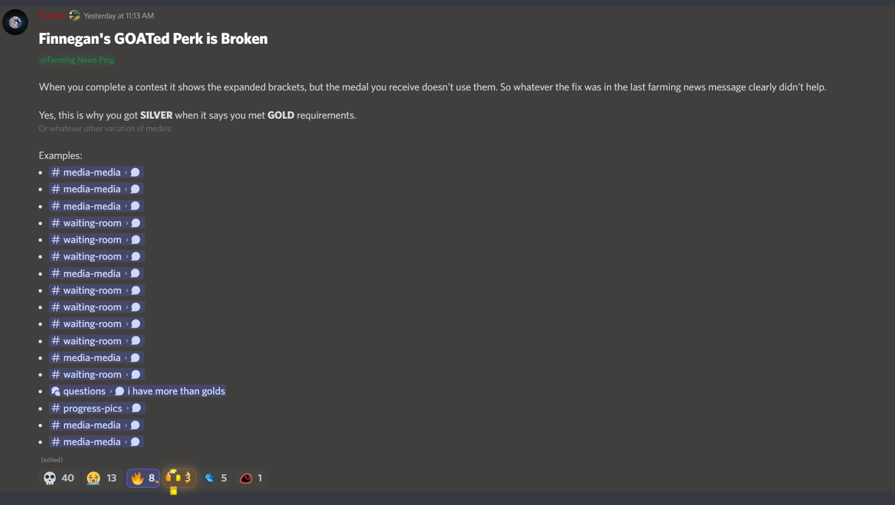Screen dimensions: 895x505
Task: Open the first waiting-room message link
Action: click(97, 223)
